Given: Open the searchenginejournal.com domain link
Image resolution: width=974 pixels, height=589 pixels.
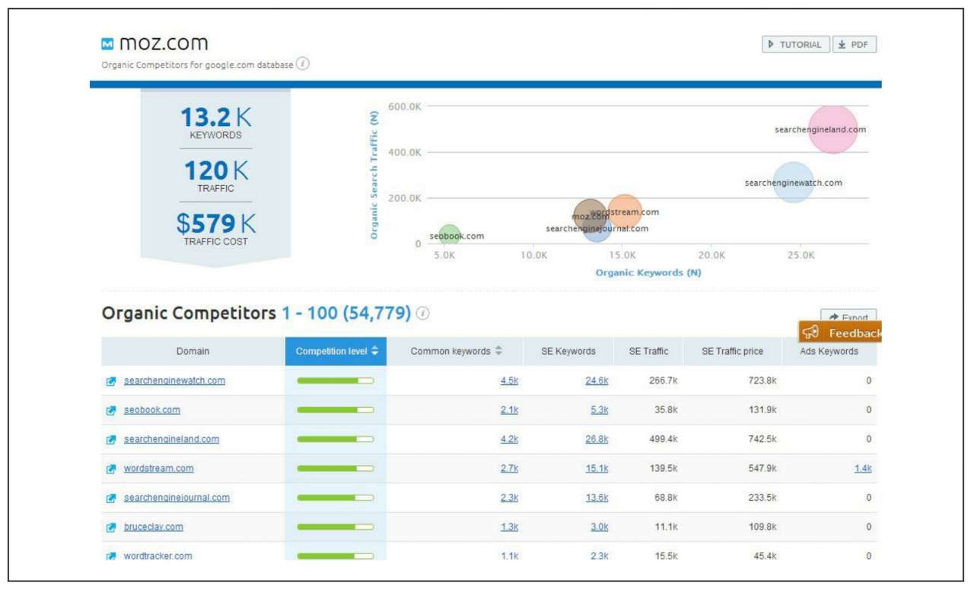Looking at the screenshot, I should tap(177, 498).
